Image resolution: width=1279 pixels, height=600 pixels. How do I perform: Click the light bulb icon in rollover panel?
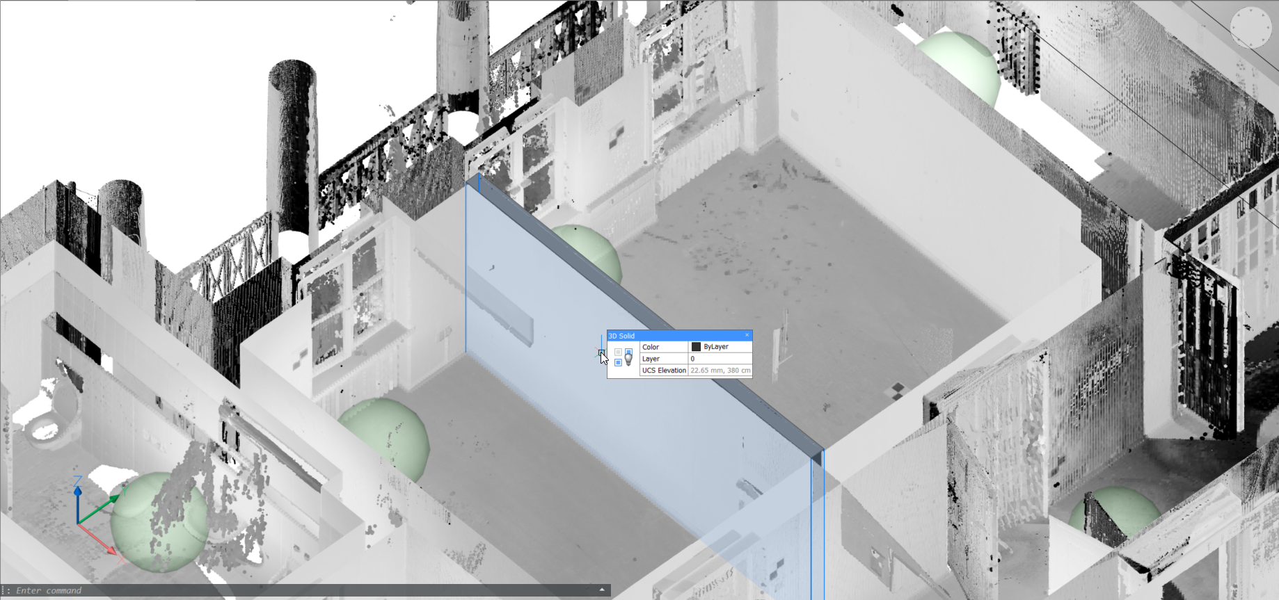(628, 359)
